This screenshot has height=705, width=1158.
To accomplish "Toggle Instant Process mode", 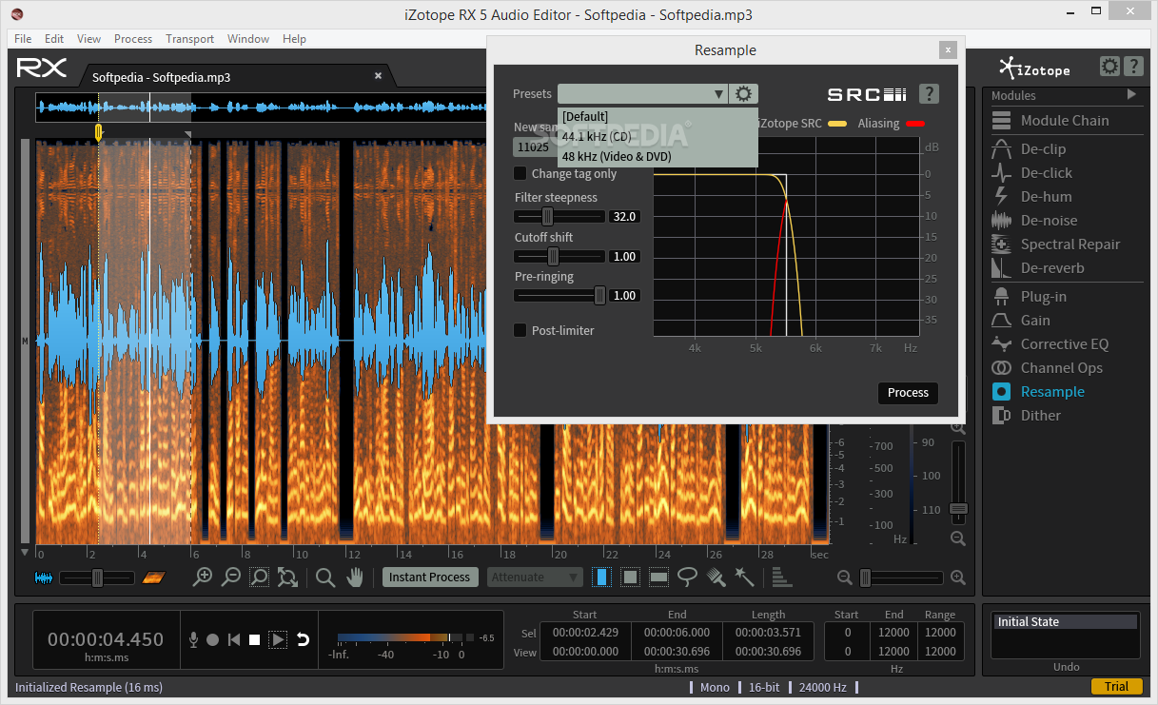I will pos(429,577).
